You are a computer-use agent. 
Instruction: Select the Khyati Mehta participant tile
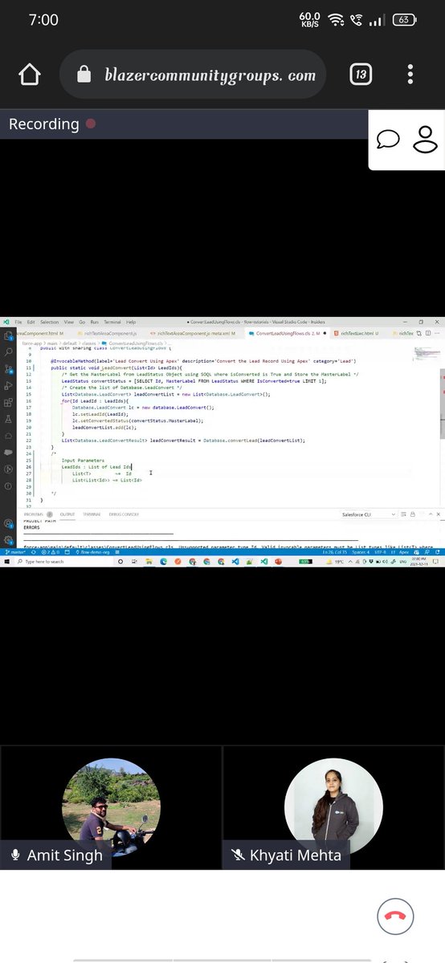pos(333,808)
